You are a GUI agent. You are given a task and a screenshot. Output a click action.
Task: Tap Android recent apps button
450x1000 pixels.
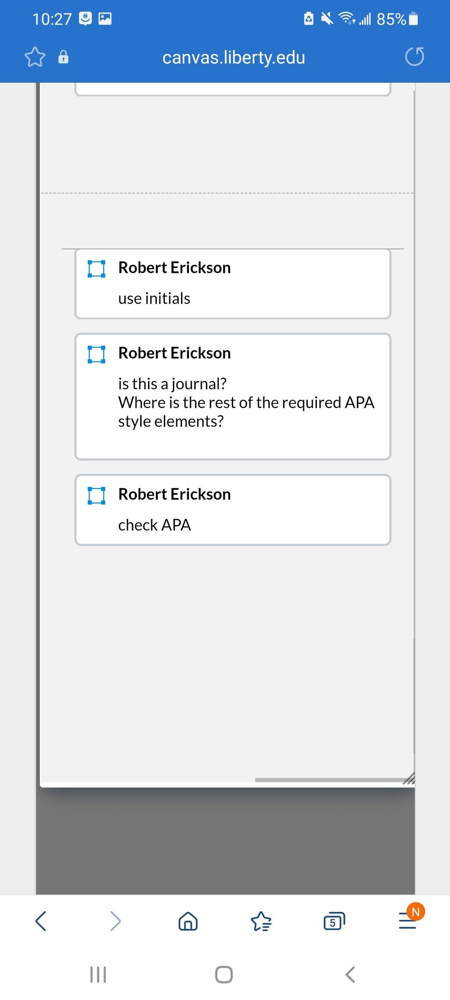(98, 974)
